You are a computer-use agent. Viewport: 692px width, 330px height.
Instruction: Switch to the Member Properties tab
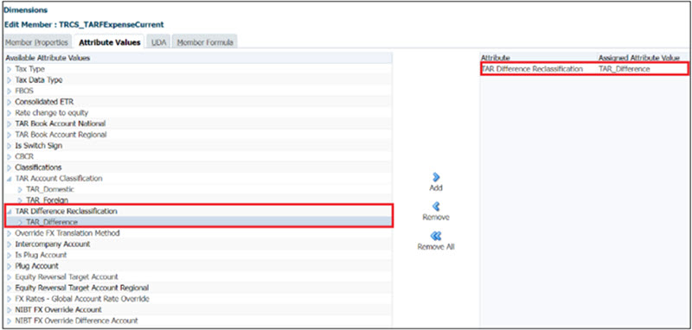pyautogui.click(x=36, y=42)
